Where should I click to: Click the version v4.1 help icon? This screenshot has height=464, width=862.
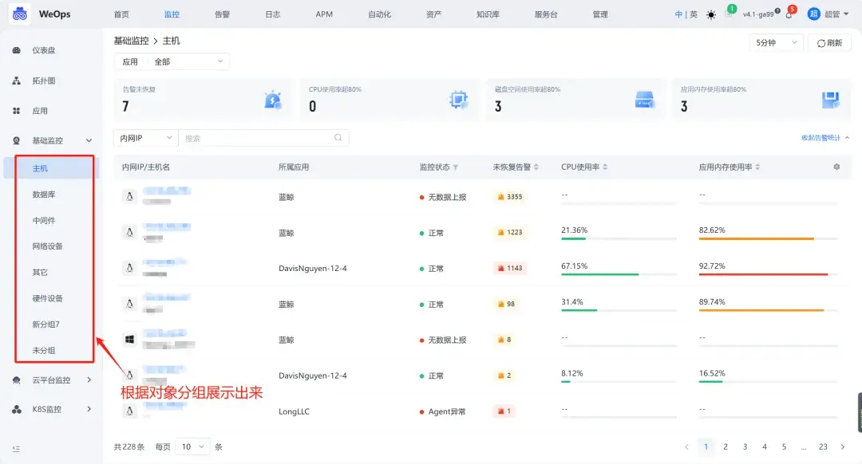tap(777, 10)
